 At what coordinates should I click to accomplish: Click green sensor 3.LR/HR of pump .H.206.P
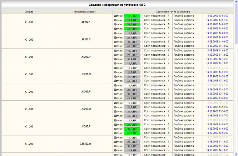(132, 129)
